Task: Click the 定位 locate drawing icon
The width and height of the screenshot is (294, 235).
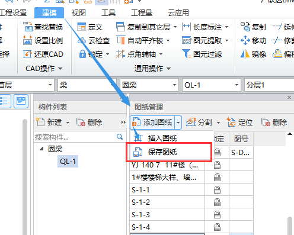Action: (231, 122)
